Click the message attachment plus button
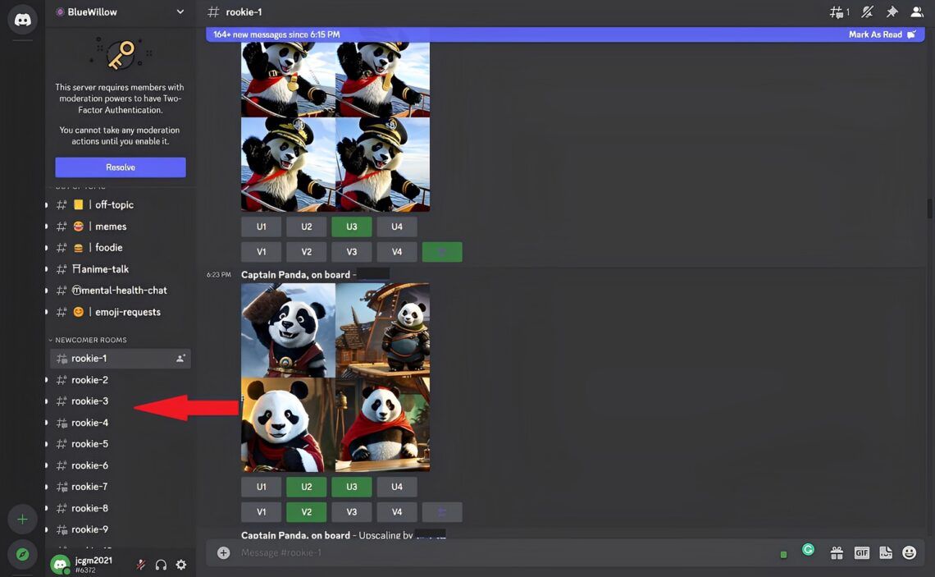 [x=223, y=553]
